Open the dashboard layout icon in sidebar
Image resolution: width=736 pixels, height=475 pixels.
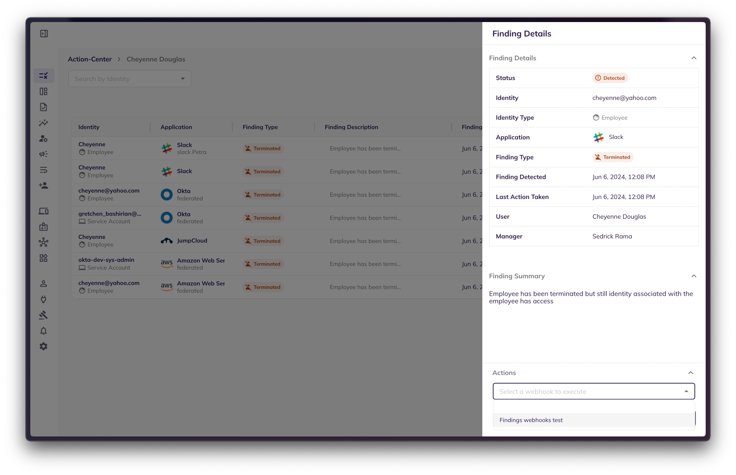point(44,92)
